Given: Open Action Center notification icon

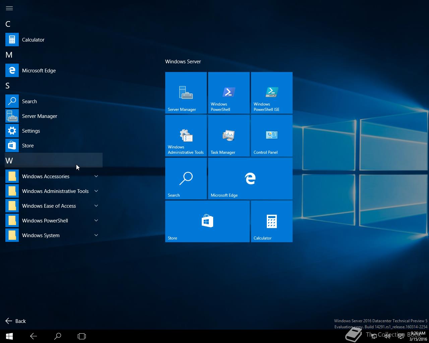Looking at the screenshot, I should click(401, 336).
